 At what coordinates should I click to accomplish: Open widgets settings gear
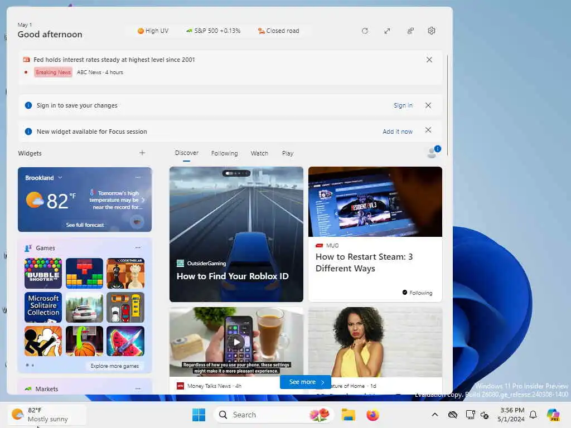(432, 31)
